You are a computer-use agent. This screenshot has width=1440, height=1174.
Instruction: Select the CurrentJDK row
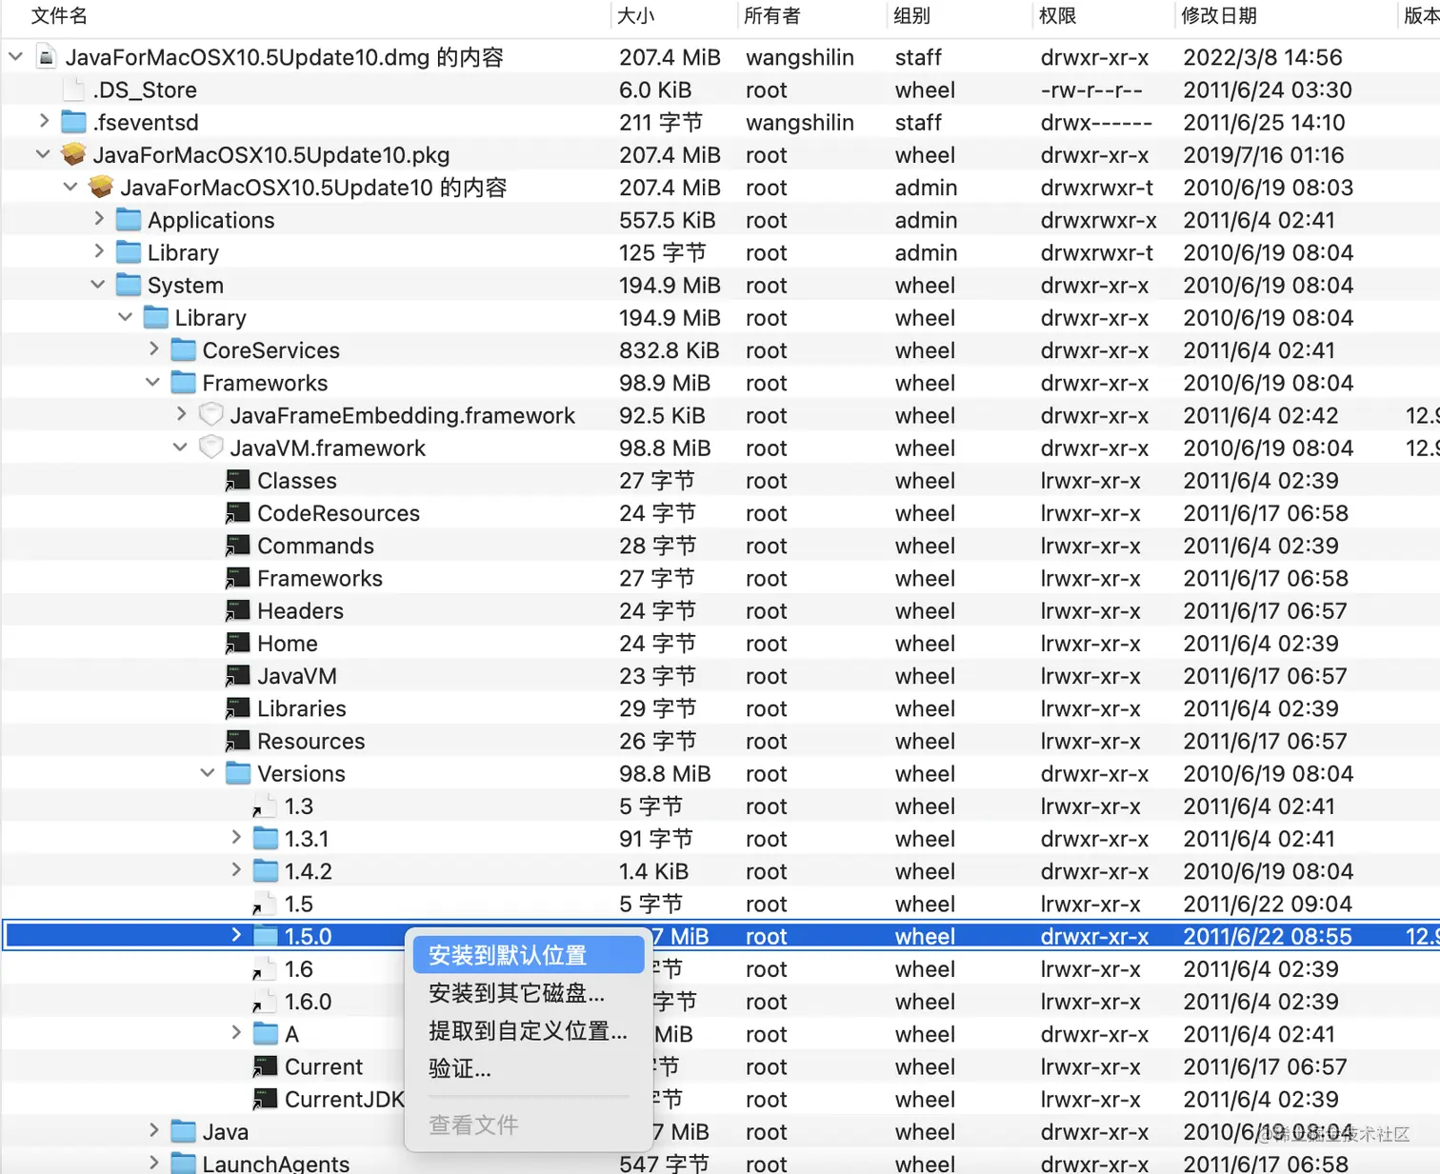pyautogui.click(x=720, y=1099)
